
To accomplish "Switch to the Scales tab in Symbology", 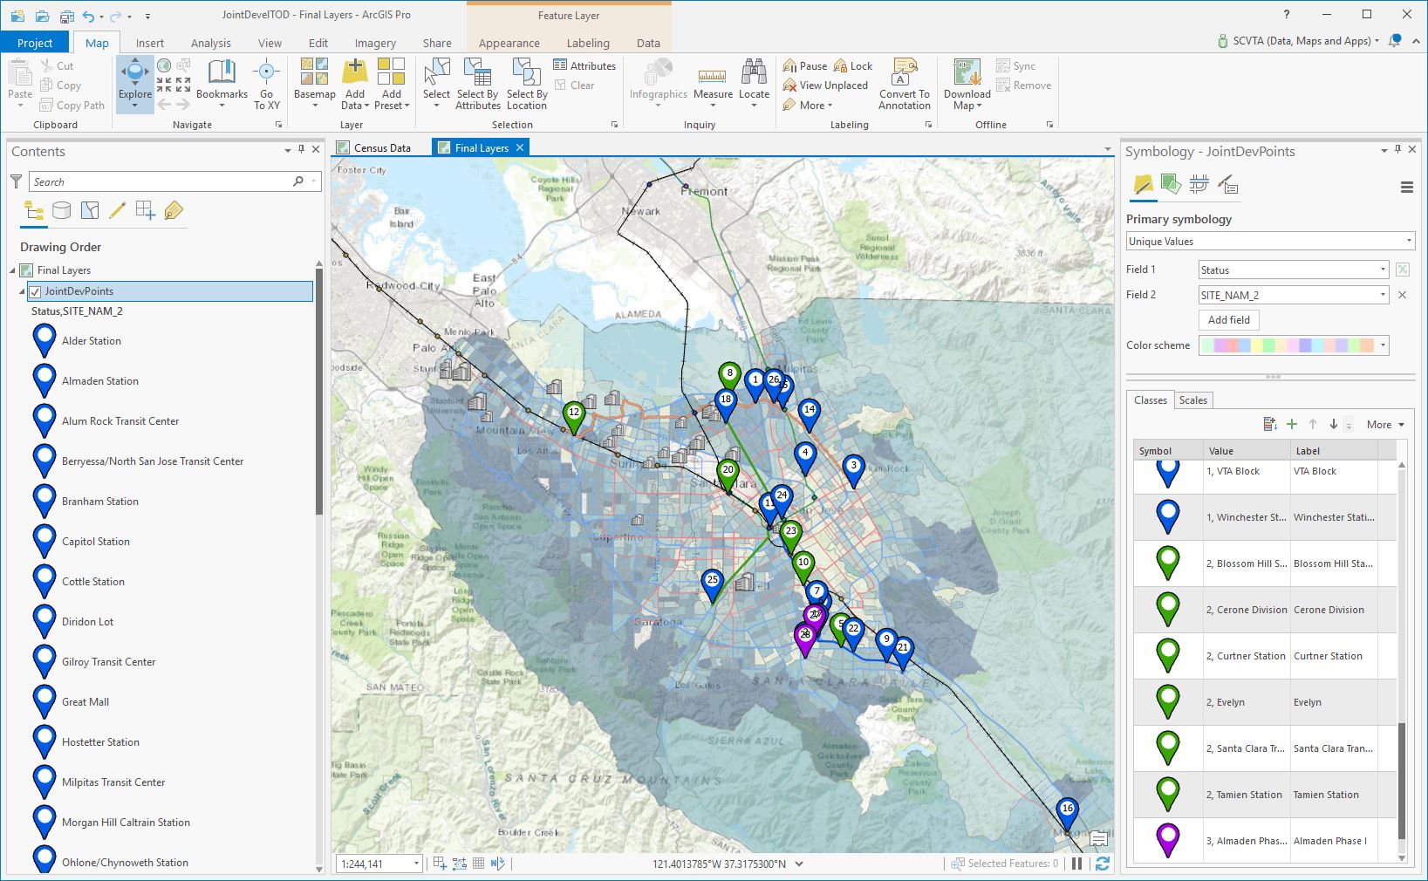I will (x=1193, y=400).
